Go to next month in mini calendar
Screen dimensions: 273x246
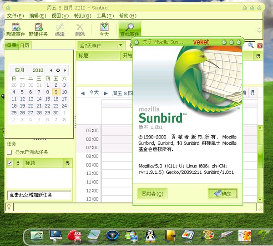pyautogui.click(x=66, y=70)
